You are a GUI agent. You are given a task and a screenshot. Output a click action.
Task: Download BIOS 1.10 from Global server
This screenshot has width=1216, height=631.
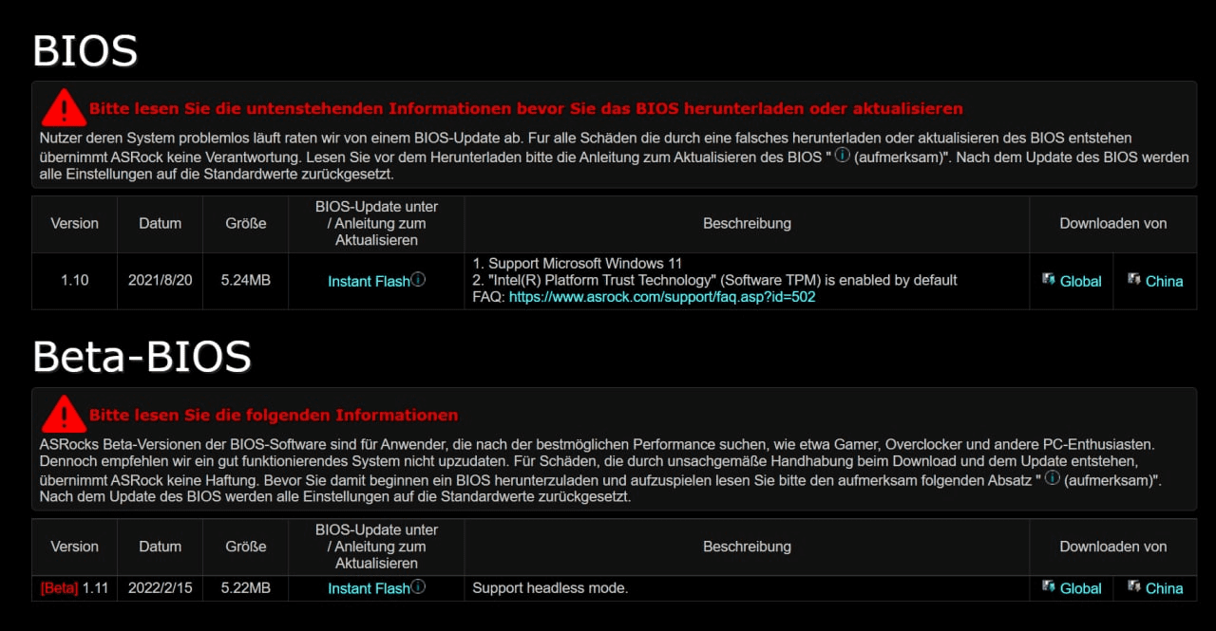click(x=1080, y=281)
